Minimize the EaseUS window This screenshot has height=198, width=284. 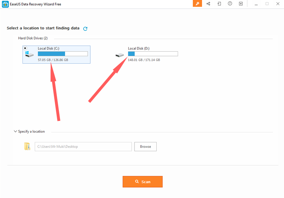tap(256, 4)
